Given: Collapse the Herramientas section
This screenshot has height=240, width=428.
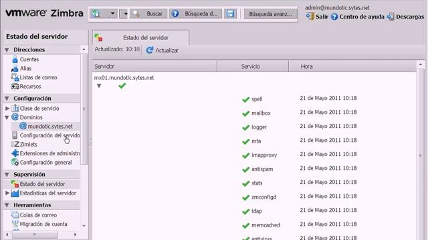Looking at the screenshot, I should pos(7,205).
